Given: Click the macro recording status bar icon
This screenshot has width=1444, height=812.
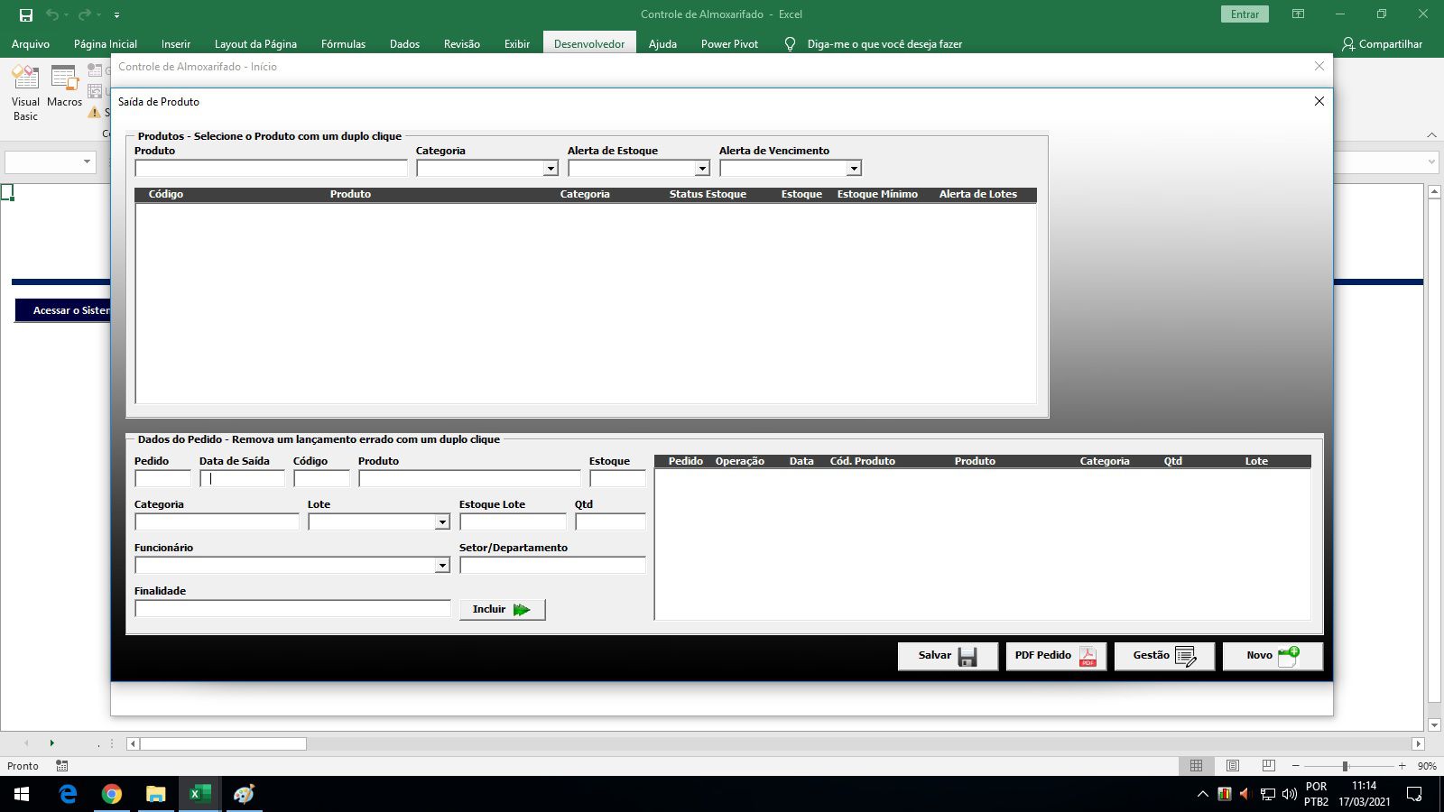Looking at the screenshot, I should [62, 766].
